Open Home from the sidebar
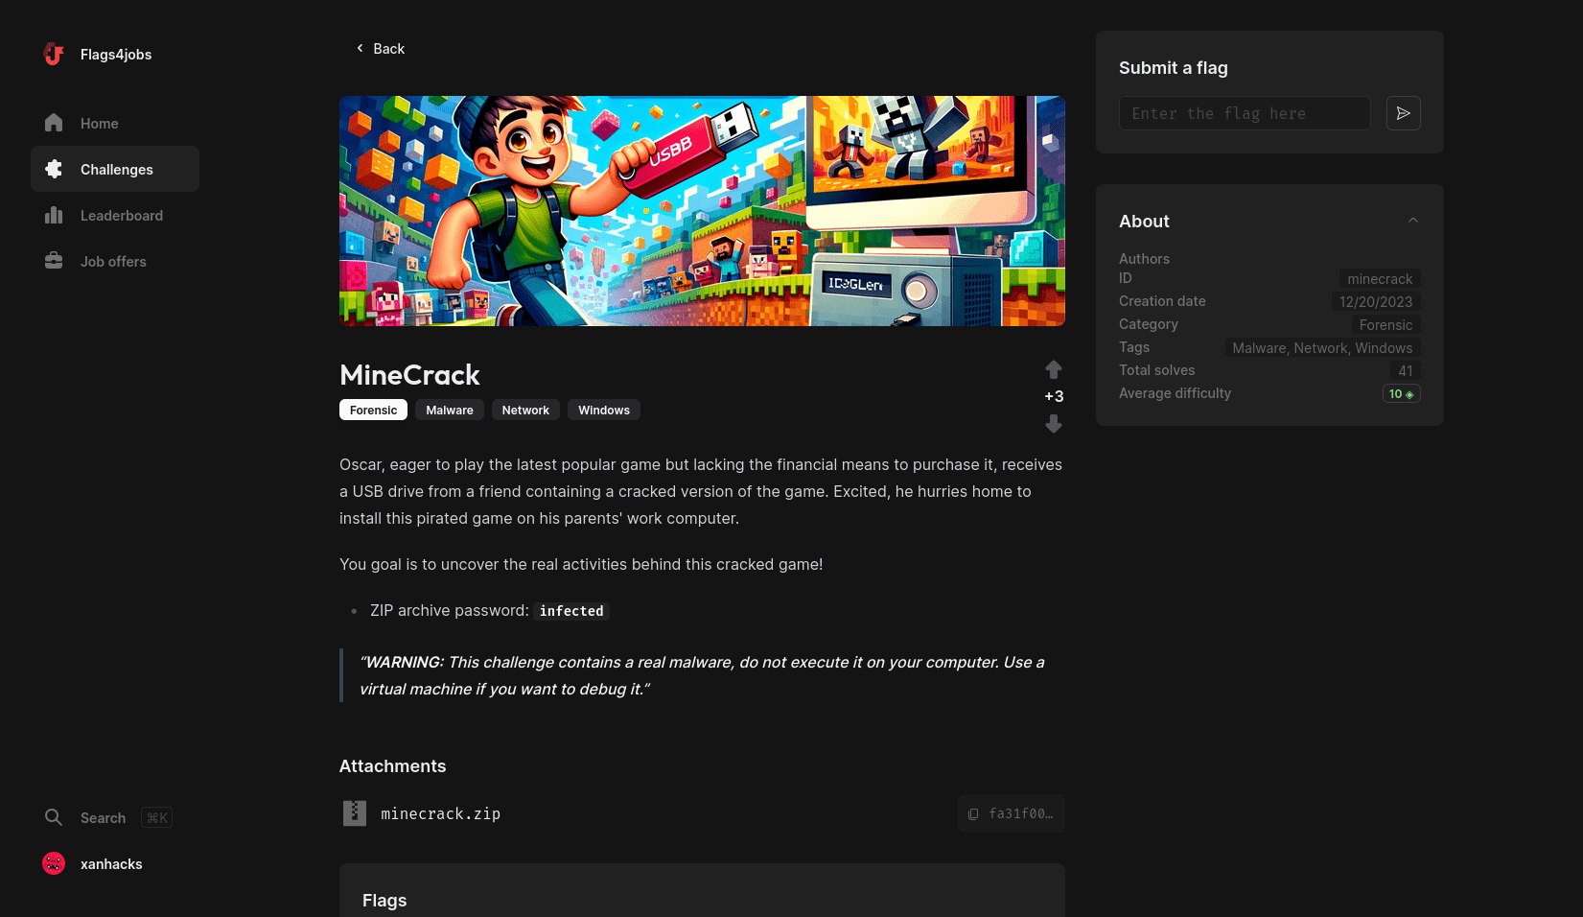Viewport: 1583px width, 917px height. [115, 123]
